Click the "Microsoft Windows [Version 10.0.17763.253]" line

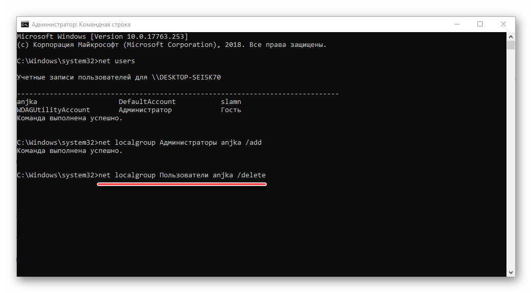[x=102, y=37]
